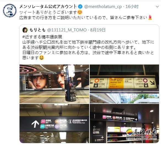The image size is (161, 145).
Task: Click the lipstick emoji
Action: [150, 17]
